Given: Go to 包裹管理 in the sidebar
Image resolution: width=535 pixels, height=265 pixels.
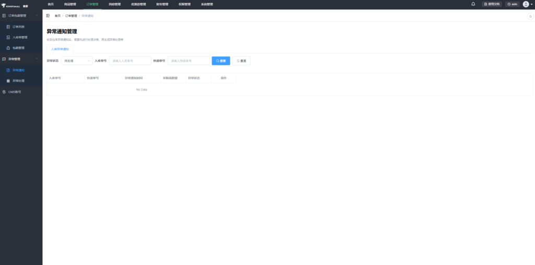Looking at the screenshot, I should 19,48.
